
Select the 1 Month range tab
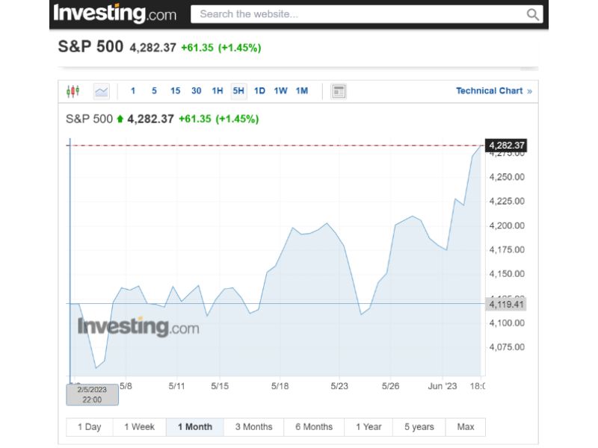tap(195, 427)
